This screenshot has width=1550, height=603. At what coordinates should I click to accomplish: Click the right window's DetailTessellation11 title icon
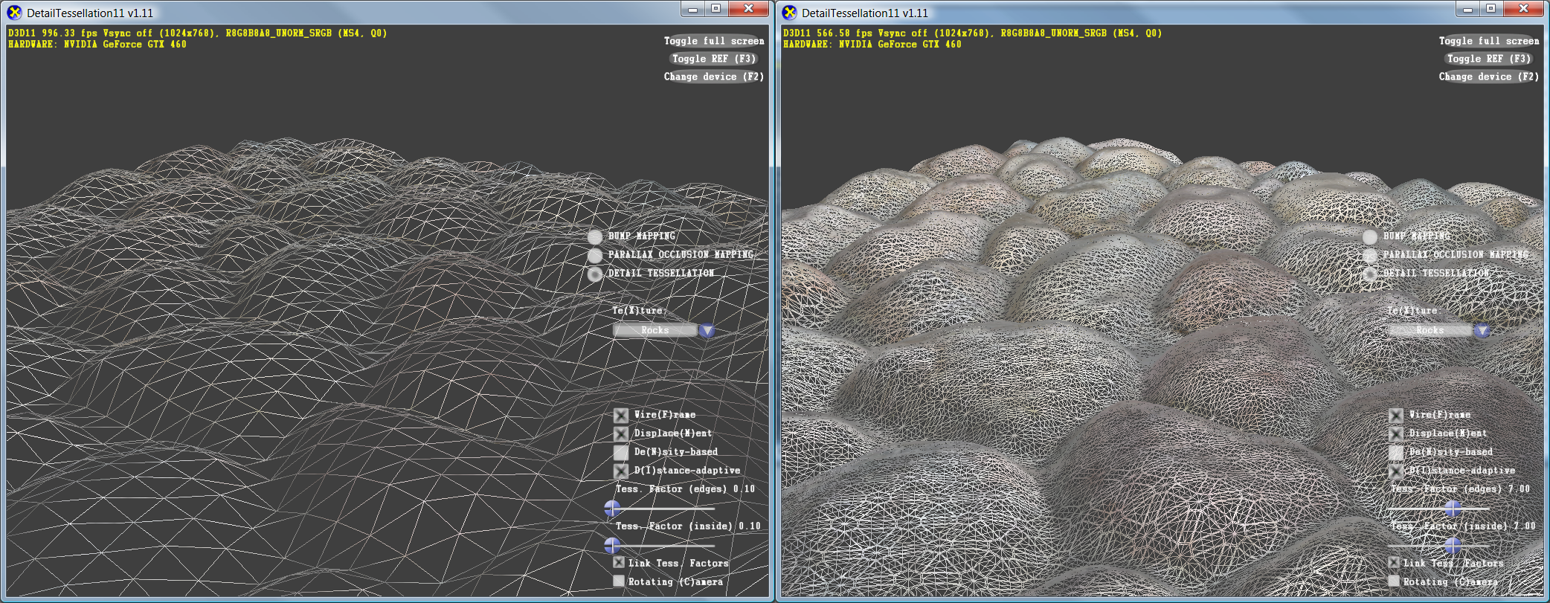tap(789, 13)
